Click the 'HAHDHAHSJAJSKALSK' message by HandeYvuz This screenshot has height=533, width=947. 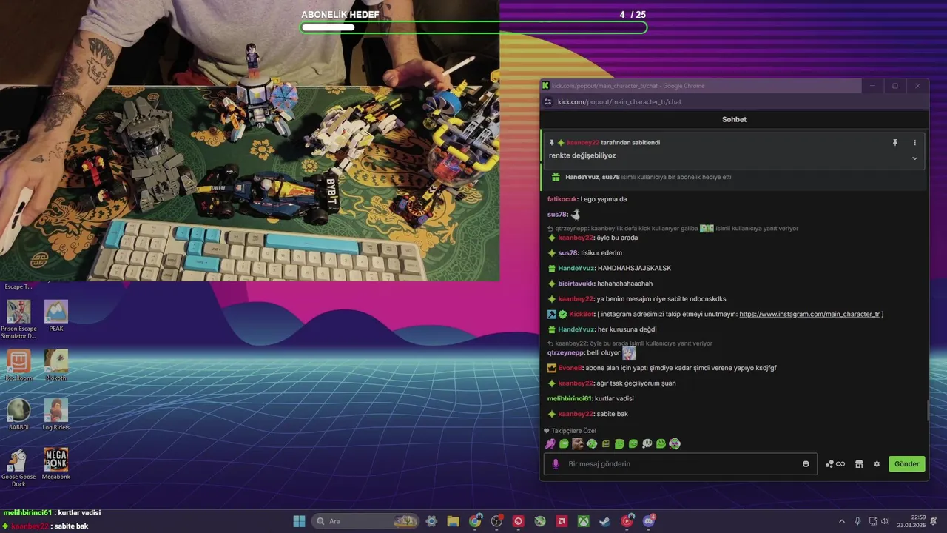pos(635,268)
